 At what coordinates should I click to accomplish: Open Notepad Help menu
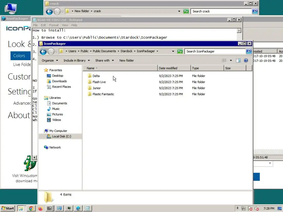point(74,25)
